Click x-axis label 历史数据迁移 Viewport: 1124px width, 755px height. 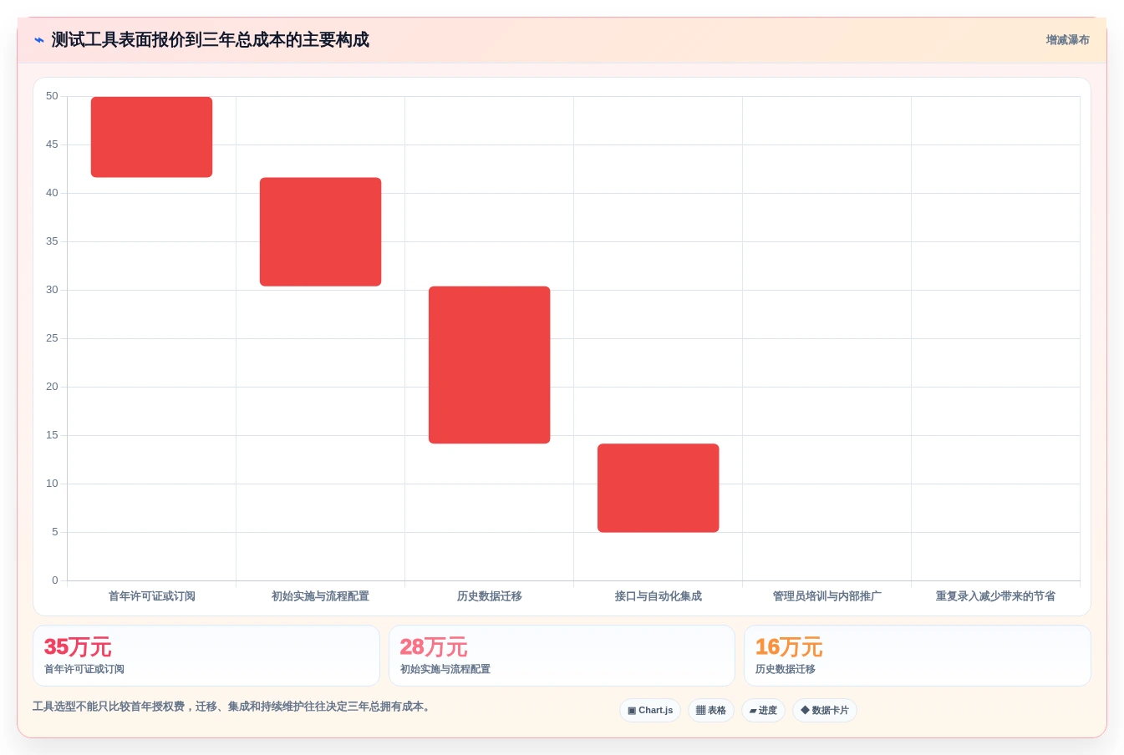pos(489,596)
